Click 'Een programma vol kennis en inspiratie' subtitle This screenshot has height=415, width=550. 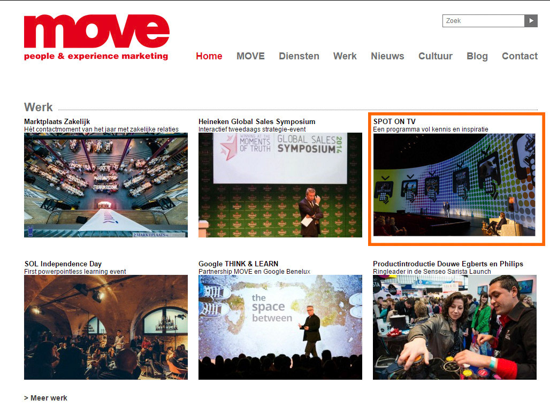tap(431, 129)
